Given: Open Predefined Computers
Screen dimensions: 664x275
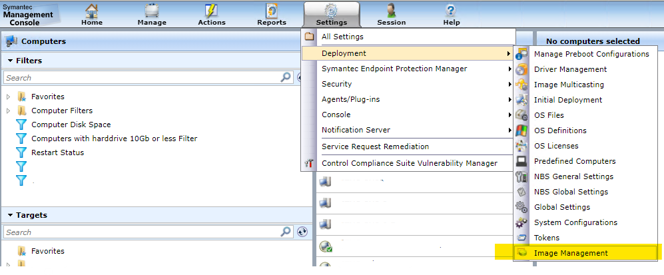Looking at the screenshot, I should [x=575, y=161].
